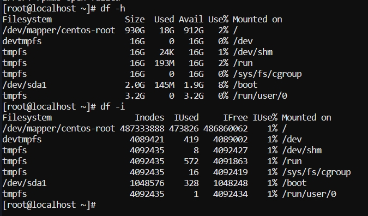The height and width of the screenshot is (216, 368).
Task: Click the 912G available value
Action: (194, 31)
